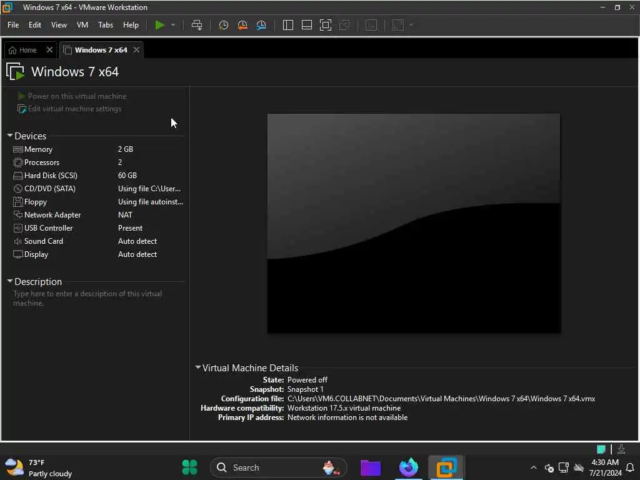Open the Help menu
Viewport: 640px width, 480px height.
[x=131, y=25]
